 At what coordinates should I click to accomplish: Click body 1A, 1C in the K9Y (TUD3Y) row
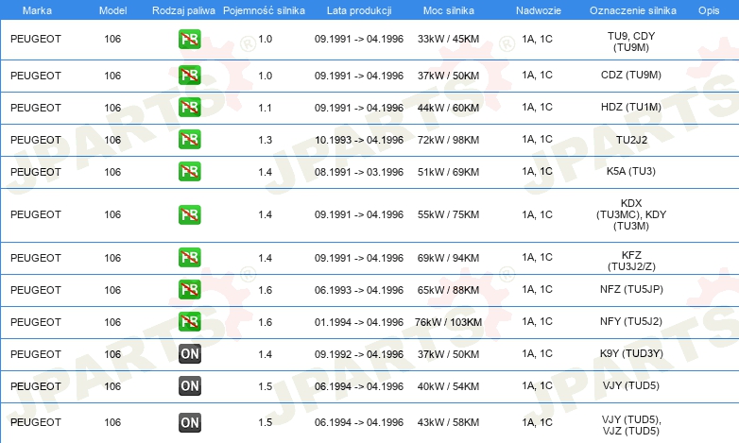click(537, 353)
